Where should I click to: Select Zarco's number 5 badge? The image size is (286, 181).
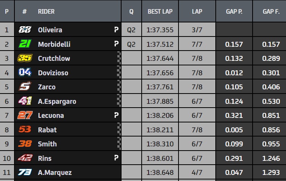(25, 87)
